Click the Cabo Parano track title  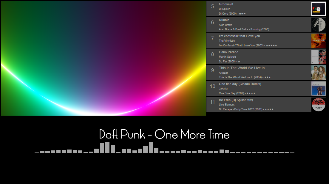pyautogui.click(x=228, y=52)
